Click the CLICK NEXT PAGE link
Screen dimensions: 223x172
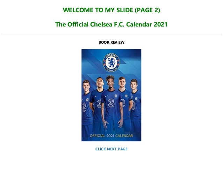pos(111,149)
